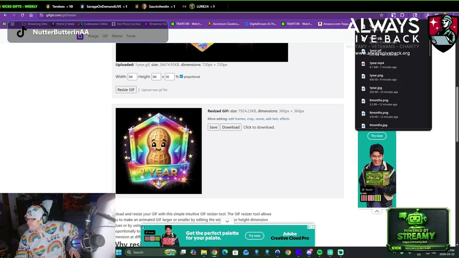The width and height of the screenshot is (459, 258).
Task: Collapse the bottom ad with chevron
Action: (227, 221)
